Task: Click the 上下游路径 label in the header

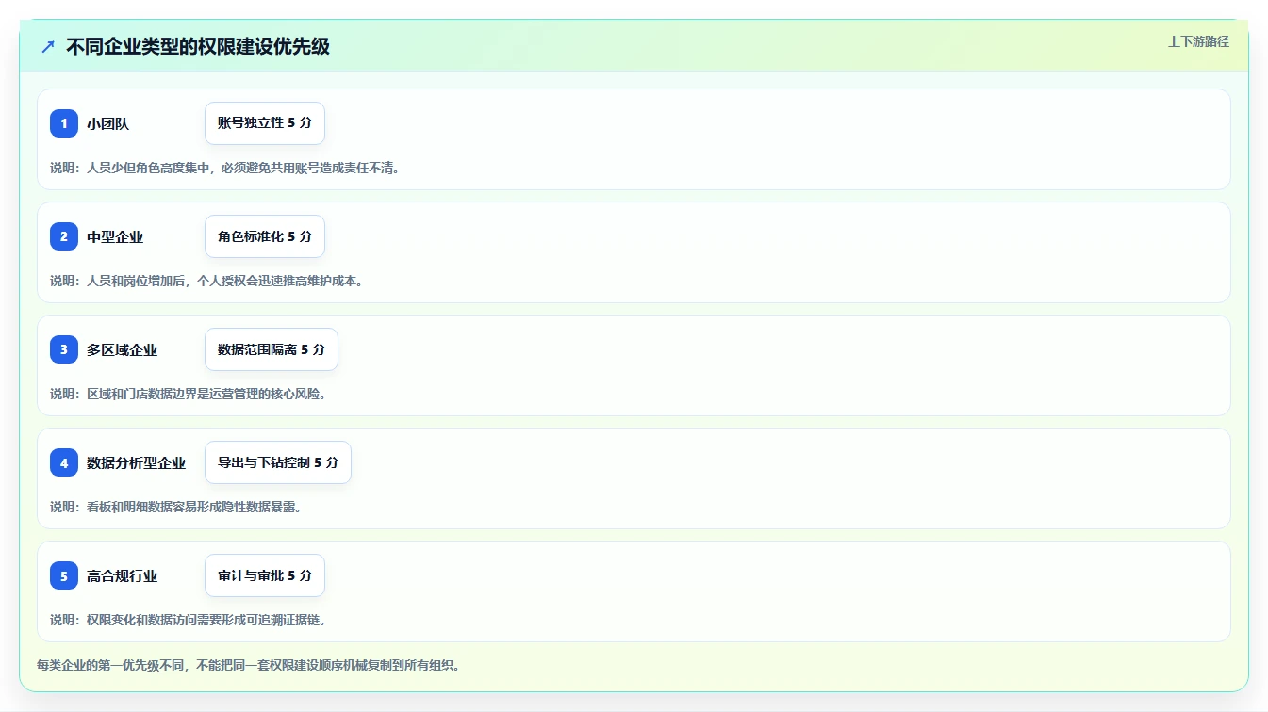Action: click(1198, 41)
